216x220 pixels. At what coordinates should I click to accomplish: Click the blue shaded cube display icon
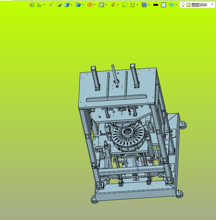pyautogui.click(x=67, y=5)
